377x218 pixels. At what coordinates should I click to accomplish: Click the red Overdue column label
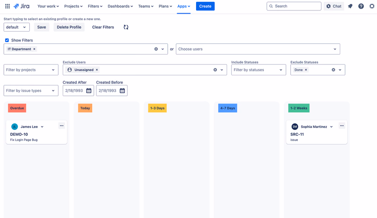(x=17, y=108)
